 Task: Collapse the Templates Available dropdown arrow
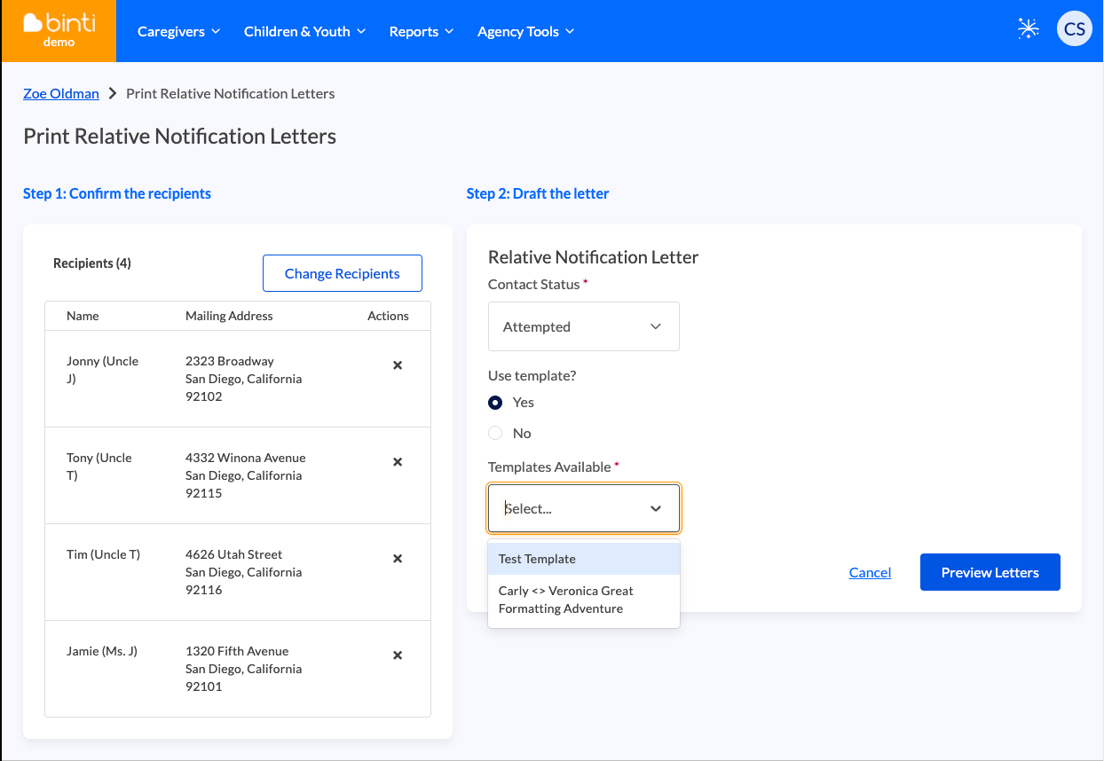point(656,508)
